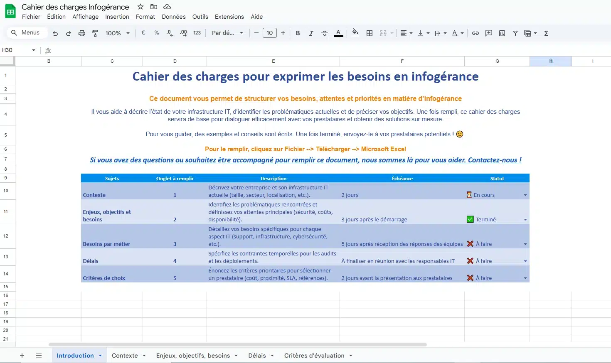
Task: Select column H header
Action: pyautogui.click(x=551, y=61)
